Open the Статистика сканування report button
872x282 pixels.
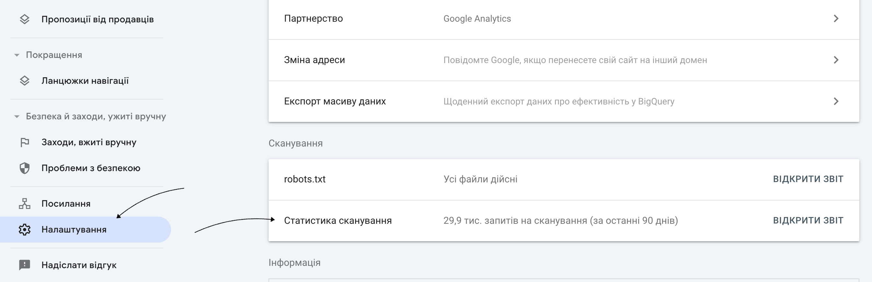(808, 221)
